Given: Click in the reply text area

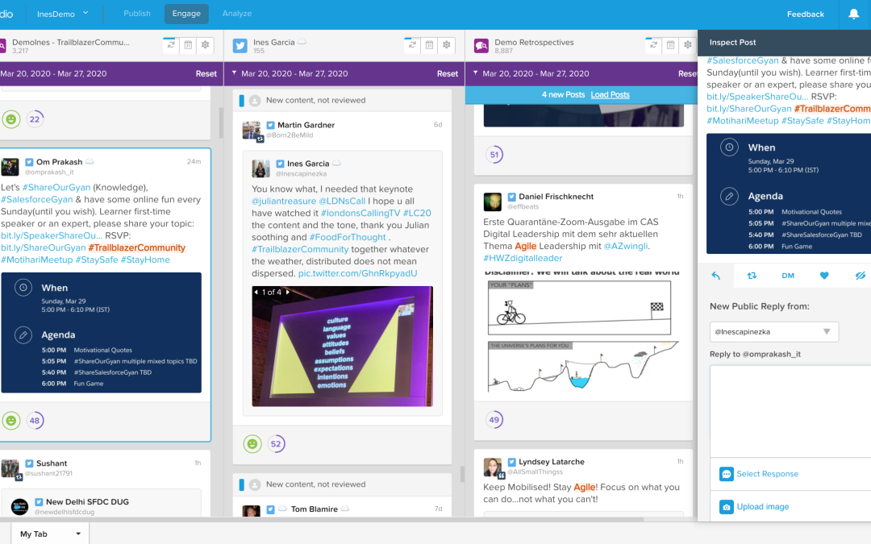Looking at the screenshot, I should tap(790, 411).
